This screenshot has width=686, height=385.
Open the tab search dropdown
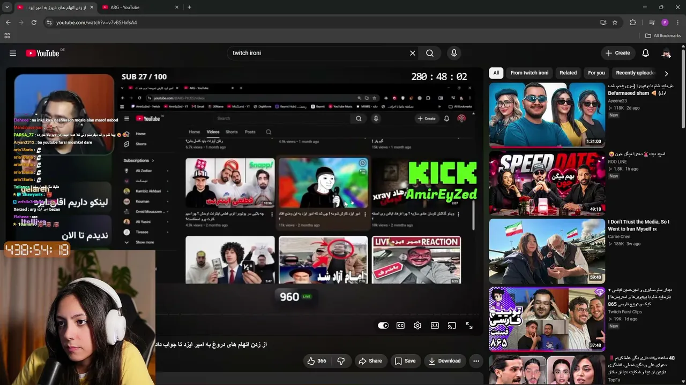(8, 7)
